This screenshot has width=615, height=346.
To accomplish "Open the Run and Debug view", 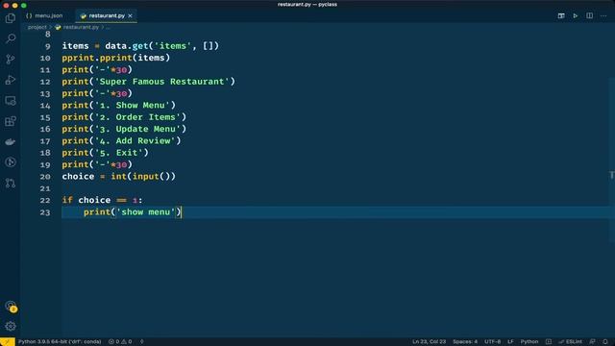I will pos(11,80).
